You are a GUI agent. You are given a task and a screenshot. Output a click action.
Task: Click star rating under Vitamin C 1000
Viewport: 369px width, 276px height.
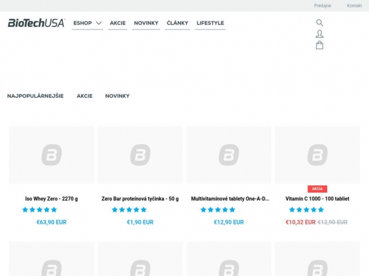tap(306, 210)
